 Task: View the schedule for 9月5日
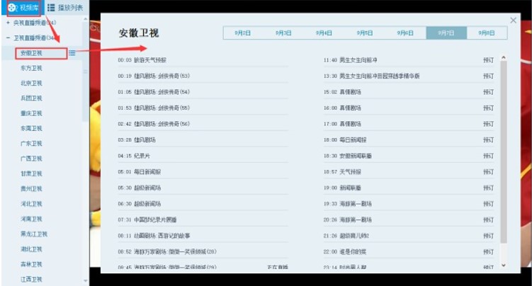pyautogui.click(x=365, y=33)
